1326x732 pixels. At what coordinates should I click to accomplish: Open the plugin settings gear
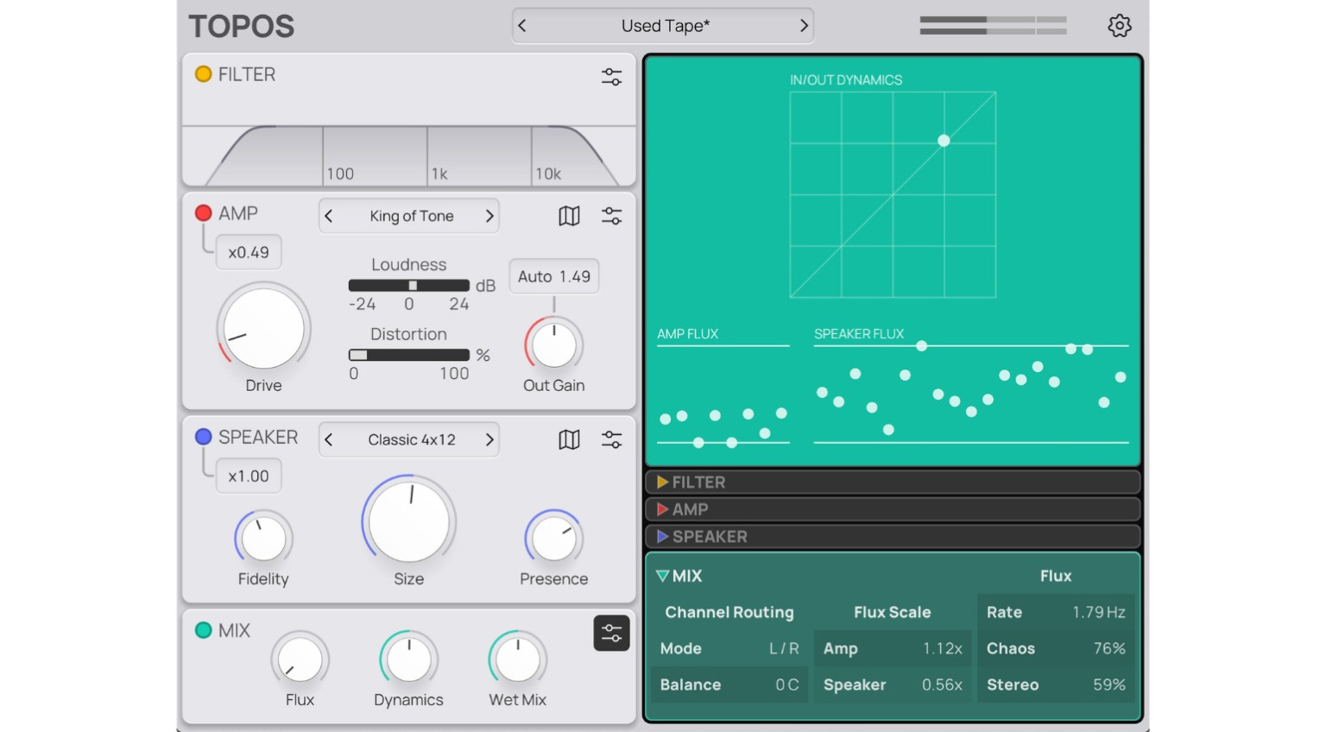pos(1119,26)
